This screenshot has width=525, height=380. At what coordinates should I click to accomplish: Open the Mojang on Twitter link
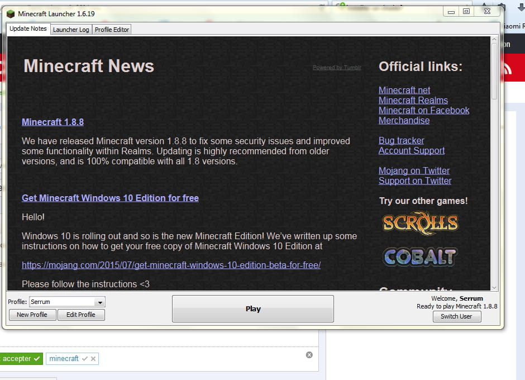tap(414, 170)
